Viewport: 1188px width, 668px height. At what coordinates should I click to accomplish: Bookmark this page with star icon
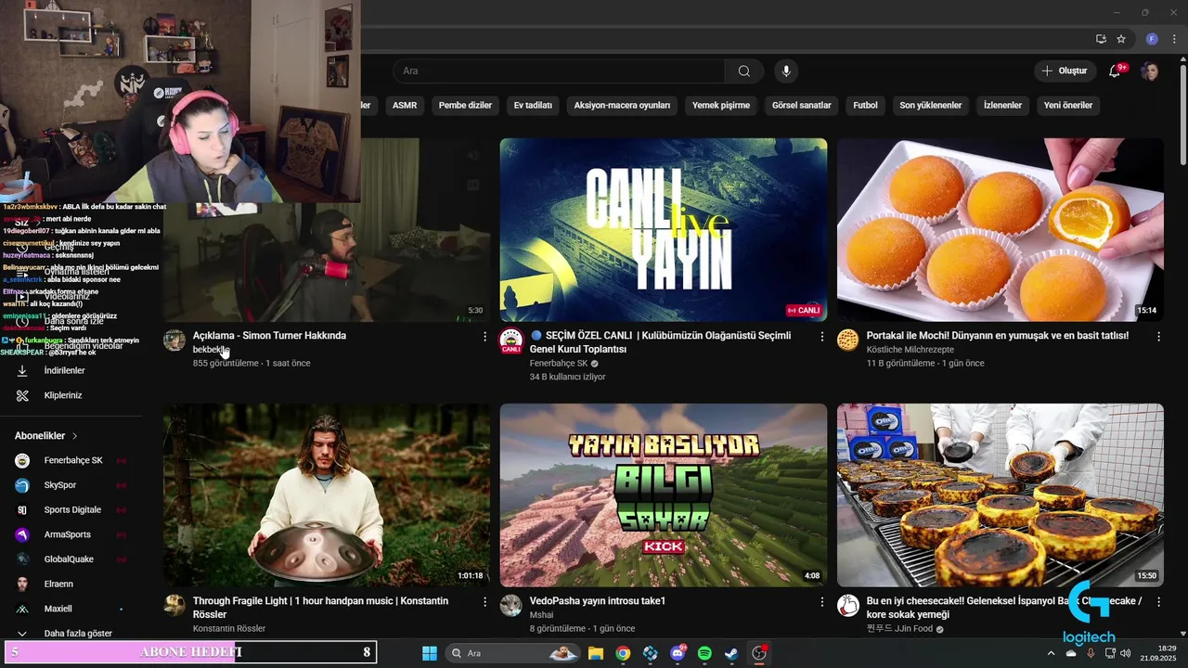1121,39
